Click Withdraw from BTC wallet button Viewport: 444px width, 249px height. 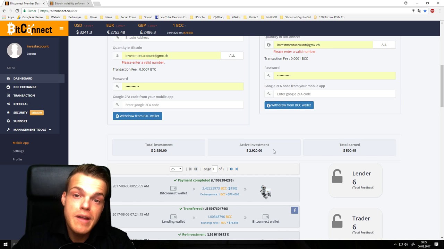(137, 116)
